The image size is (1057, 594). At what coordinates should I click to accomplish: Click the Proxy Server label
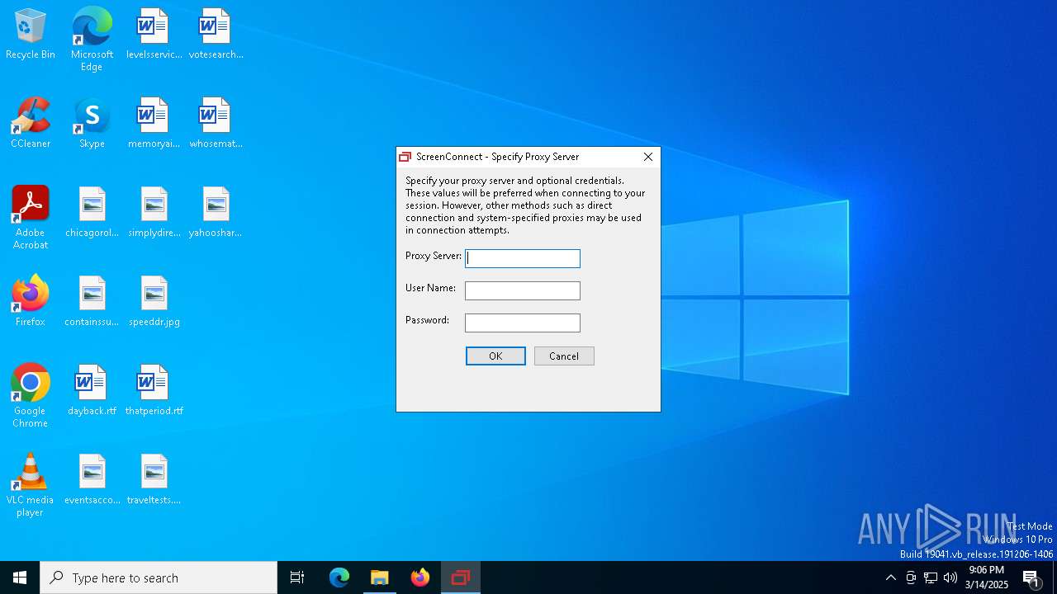[434, 256]
